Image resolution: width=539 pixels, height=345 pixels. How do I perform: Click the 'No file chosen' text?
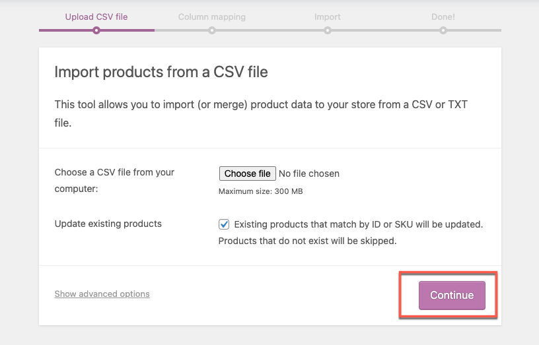tap(309, 173)
